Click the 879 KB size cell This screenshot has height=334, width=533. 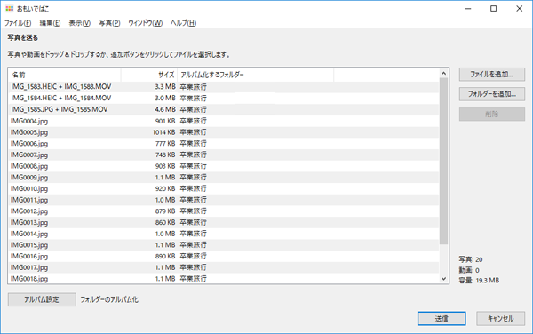click(165, 211)
